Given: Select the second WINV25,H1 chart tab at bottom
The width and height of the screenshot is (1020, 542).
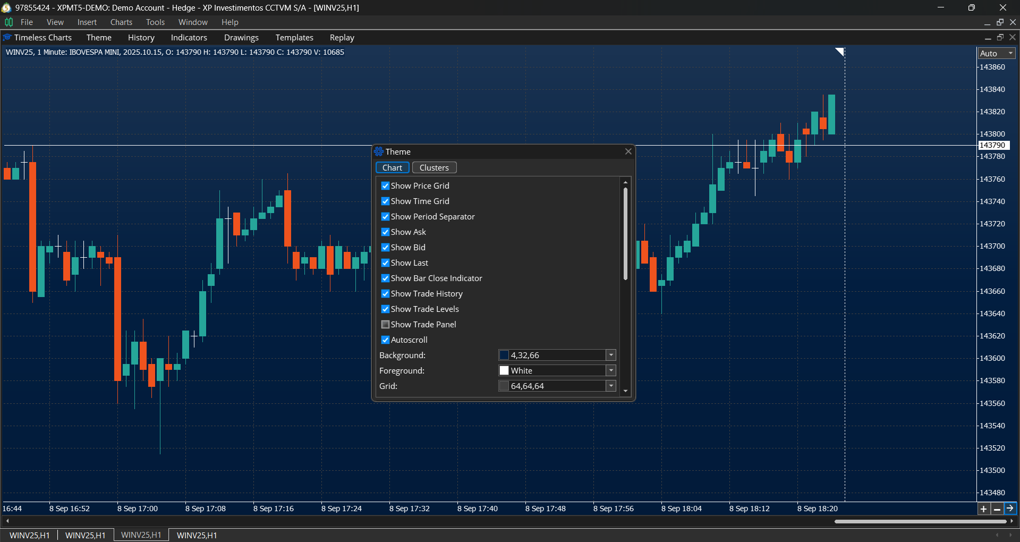Looking at the screenshot, I should (85, 535).
